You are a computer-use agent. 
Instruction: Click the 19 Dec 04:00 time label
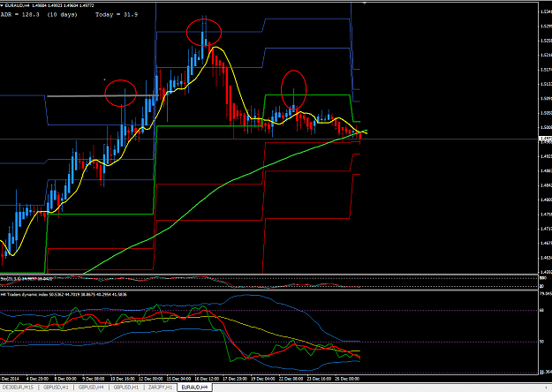pyautogui.click(x=263, y=379)
